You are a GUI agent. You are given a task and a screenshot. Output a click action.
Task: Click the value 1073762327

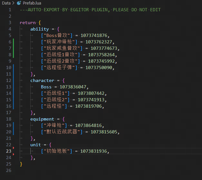(x=99, y=42)
